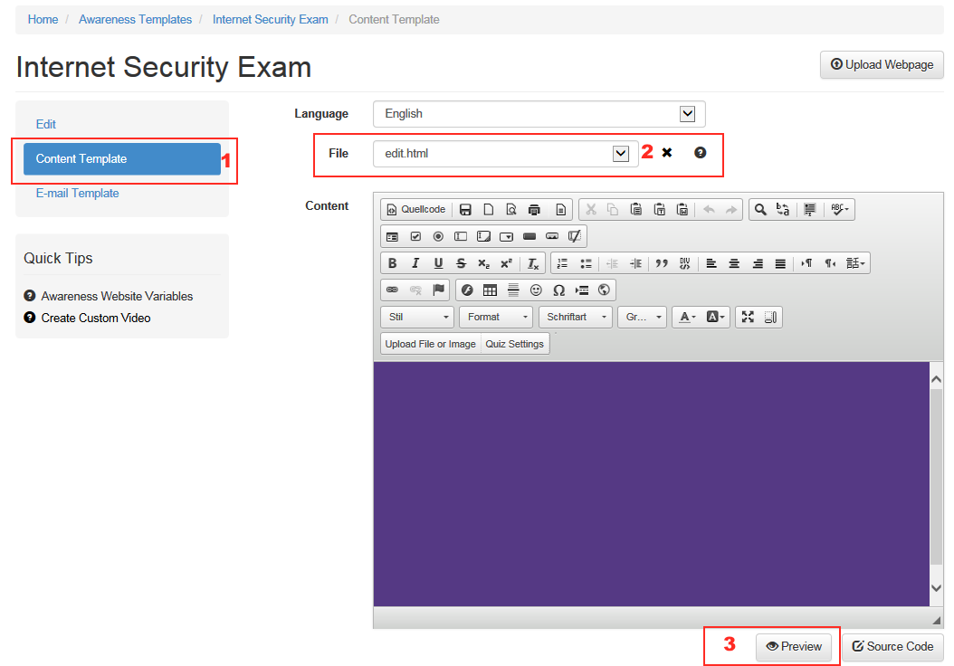Toggle strikethrough formatting

point(462,263)
